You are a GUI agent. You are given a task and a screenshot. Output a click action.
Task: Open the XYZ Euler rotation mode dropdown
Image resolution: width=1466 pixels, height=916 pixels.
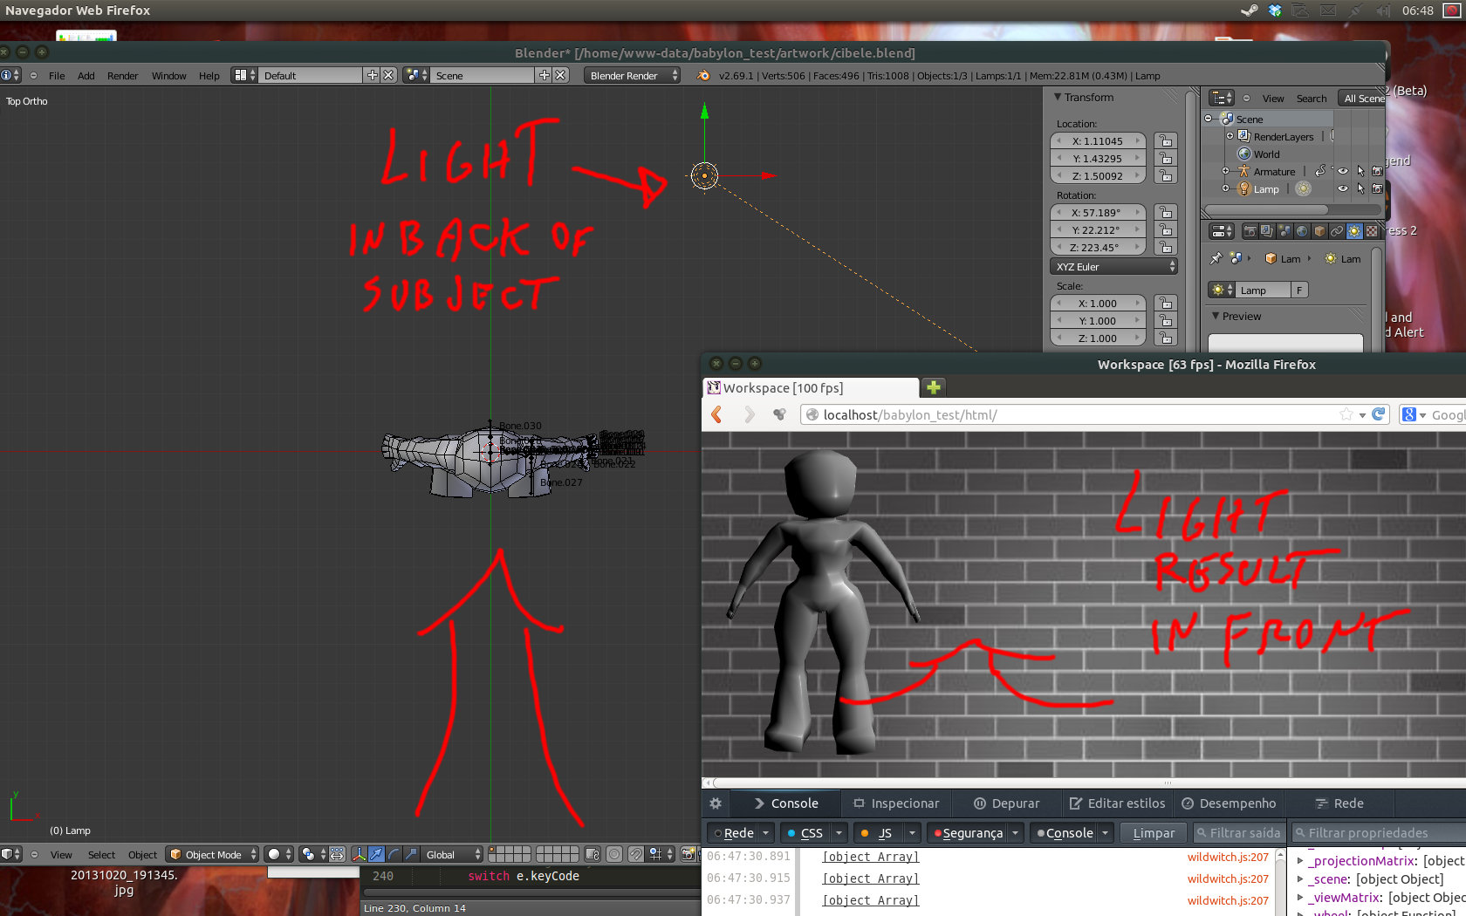click(1114, 267)
